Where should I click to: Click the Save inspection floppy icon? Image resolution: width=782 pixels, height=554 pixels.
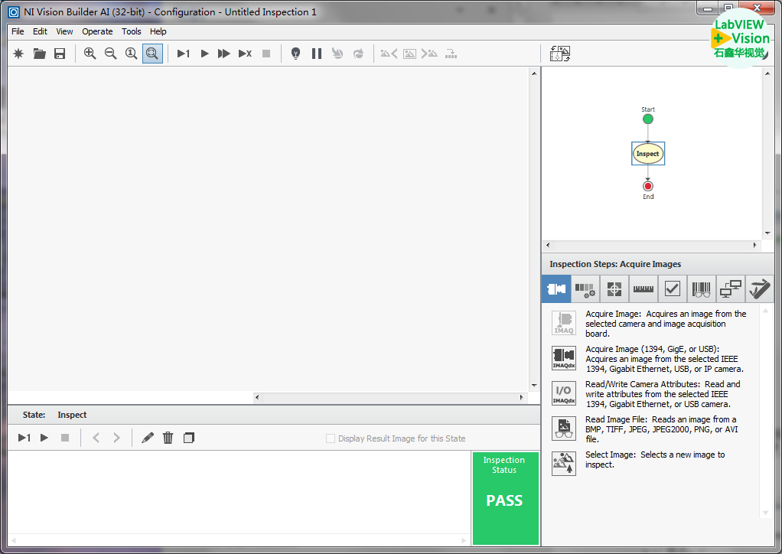tap(60, 54)
